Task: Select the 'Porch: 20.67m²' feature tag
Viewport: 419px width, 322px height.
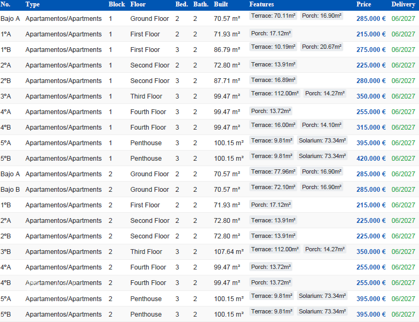Action: coord(322,47)
